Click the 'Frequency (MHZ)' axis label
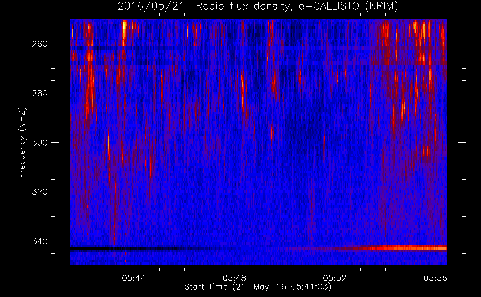Screen dimensions: 481x297 [22, 142]
